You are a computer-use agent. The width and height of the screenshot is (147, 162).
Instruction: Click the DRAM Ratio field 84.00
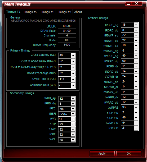click(67, 31)
